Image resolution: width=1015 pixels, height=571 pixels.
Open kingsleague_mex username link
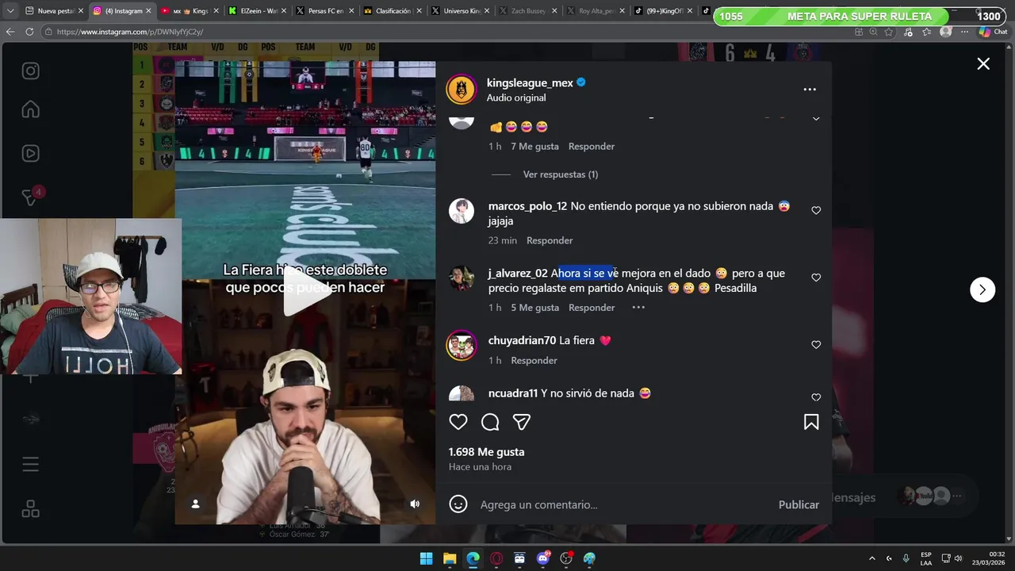coord(530,82)
